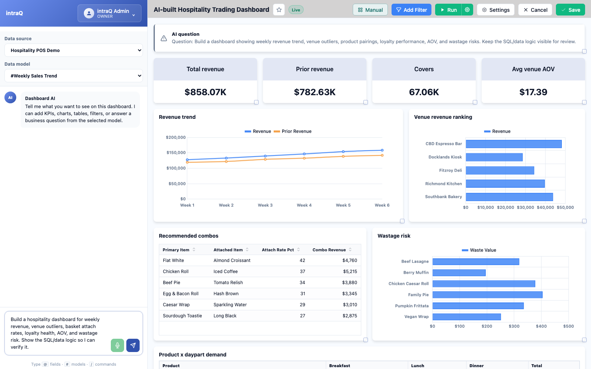The width and height of the screenshot is (591, 369).
Task: Select Berry Muffin waste bar
Action: tap(459, 273)
